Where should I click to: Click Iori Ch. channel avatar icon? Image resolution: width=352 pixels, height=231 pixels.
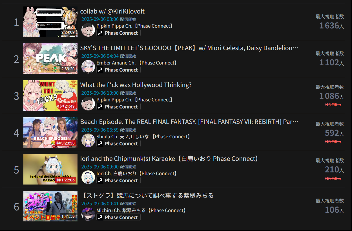(x=88, y=177)
